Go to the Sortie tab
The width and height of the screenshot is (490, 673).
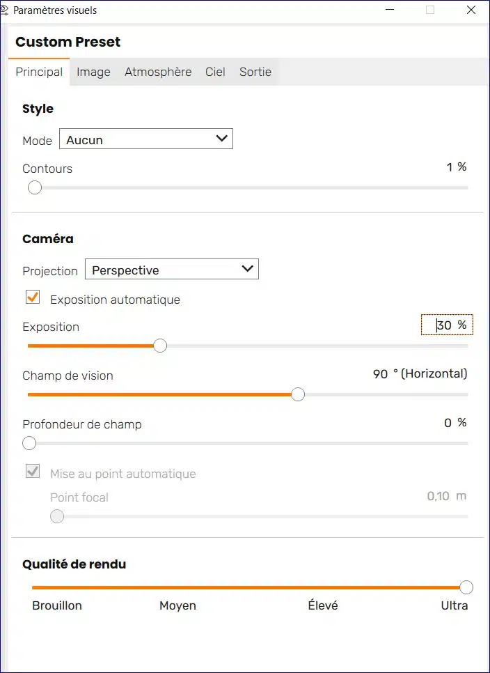[x=255, y=72]
